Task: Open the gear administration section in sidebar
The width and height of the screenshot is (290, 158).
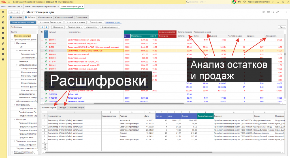Action: (x=3, y=54)
